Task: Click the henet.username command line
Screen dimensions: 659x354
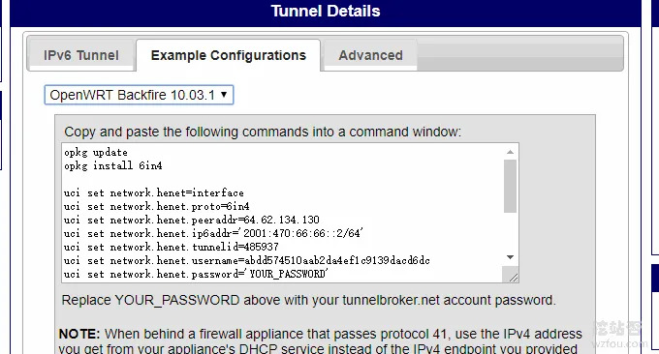Action: click(x=247, y=260)
